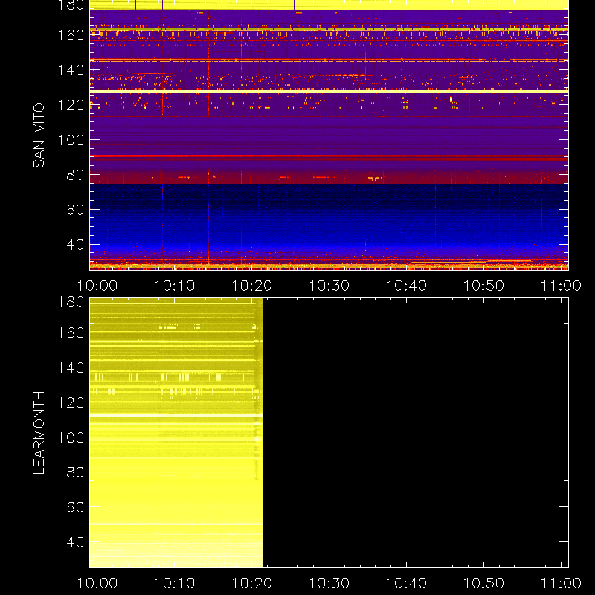The width and height of the screenshot is (595, 595).
Task: Select the 80 tick on San Vito axis
Action: 75,175
